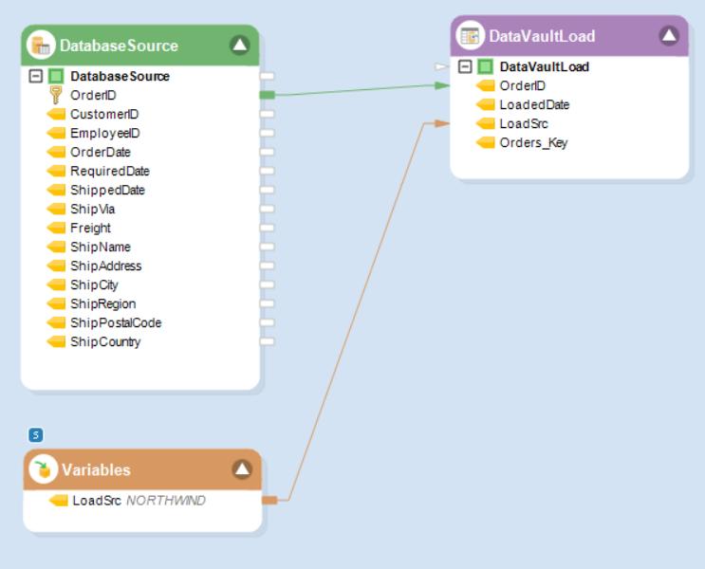Minimize the DatabaseSource object with arrow button

pyautogui.click(x=239, y=45)
